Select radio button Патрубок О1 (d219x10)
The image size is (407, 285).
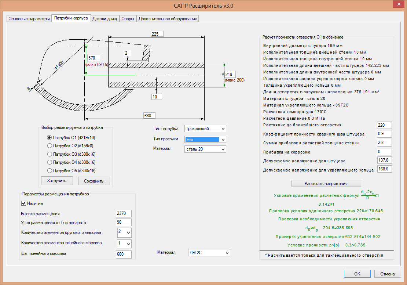pos(49,138)
